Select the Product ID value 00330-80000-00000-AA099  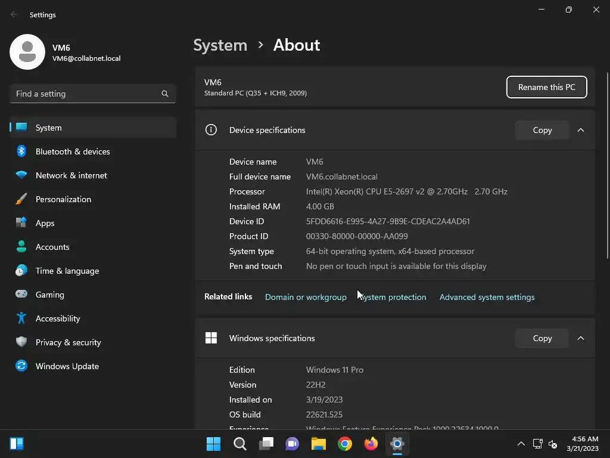[x=357, y=236]
